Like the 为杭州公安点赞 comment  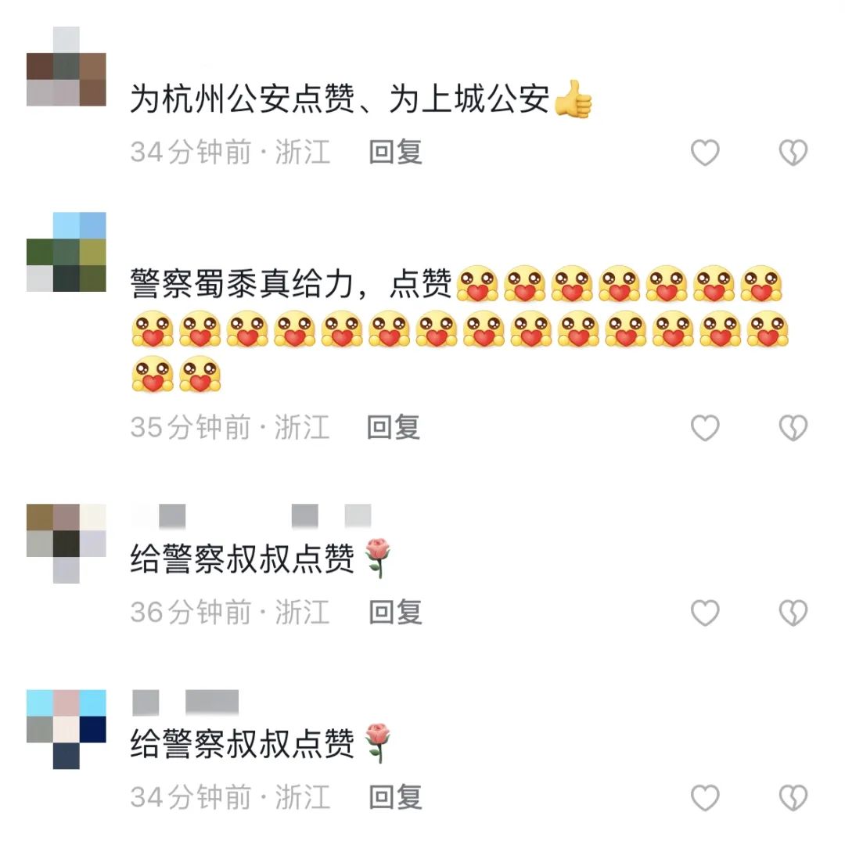click(x=705, y=153)
